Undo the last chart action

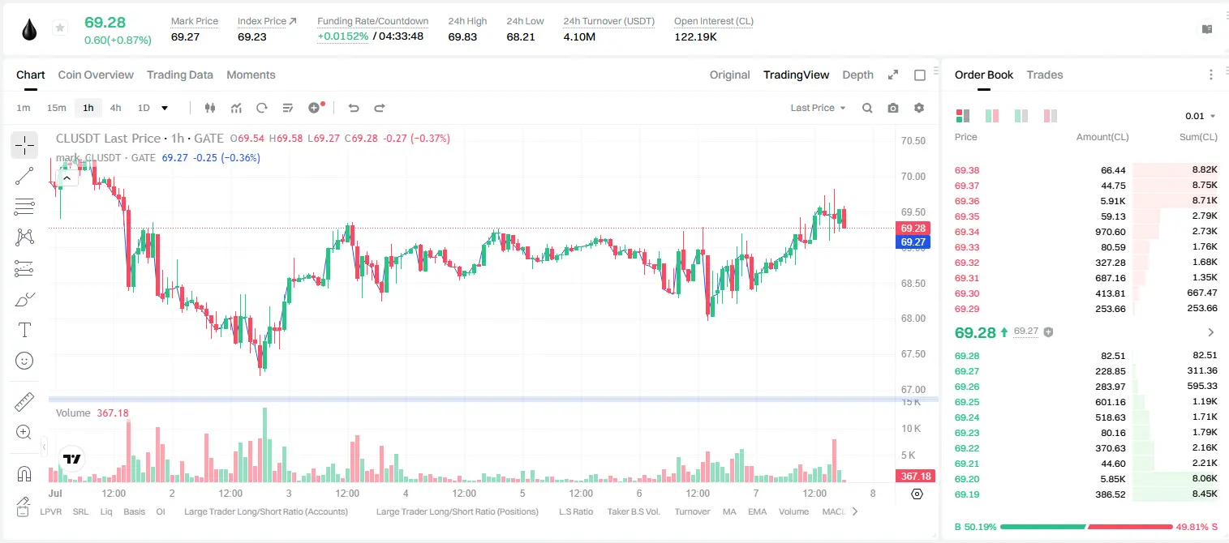353,108
